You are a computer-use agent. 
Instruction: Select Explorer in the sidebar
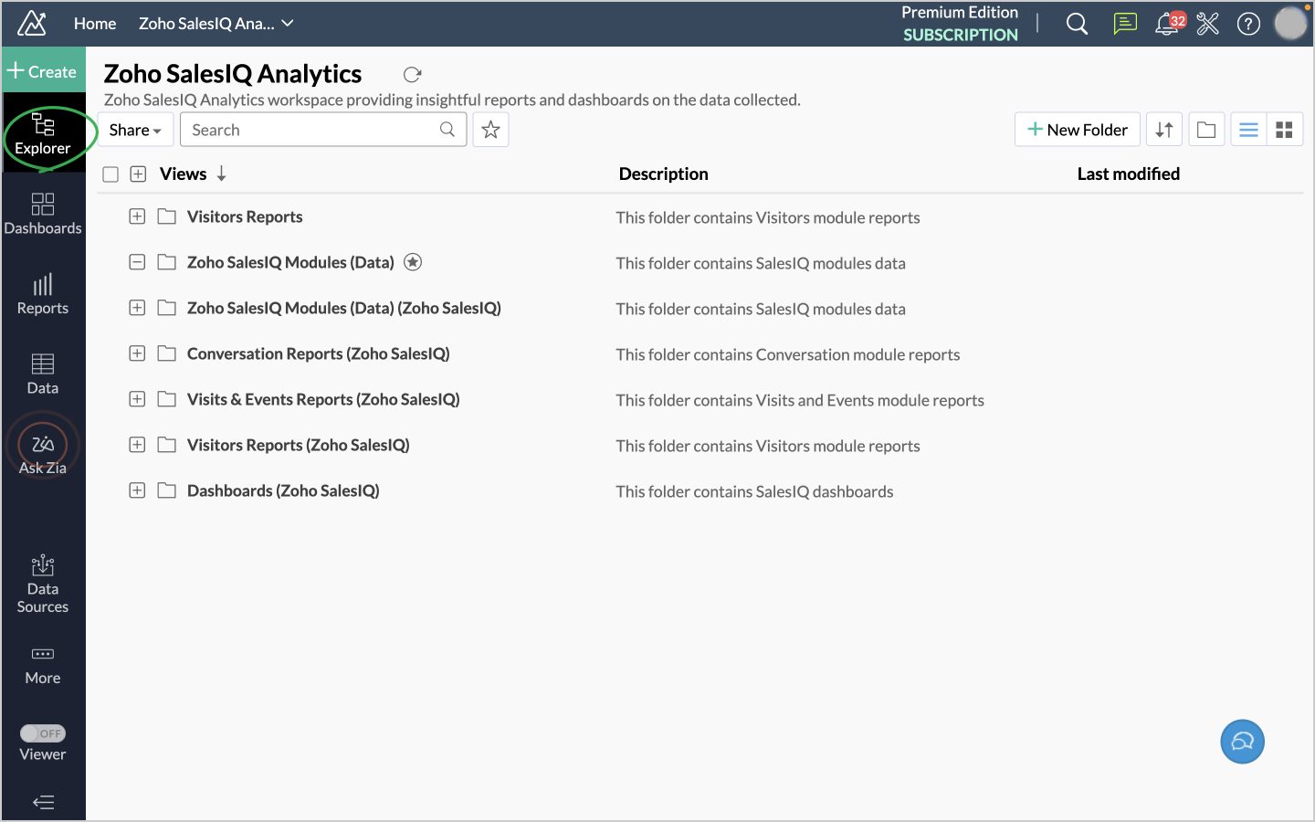tap(43, 133)
